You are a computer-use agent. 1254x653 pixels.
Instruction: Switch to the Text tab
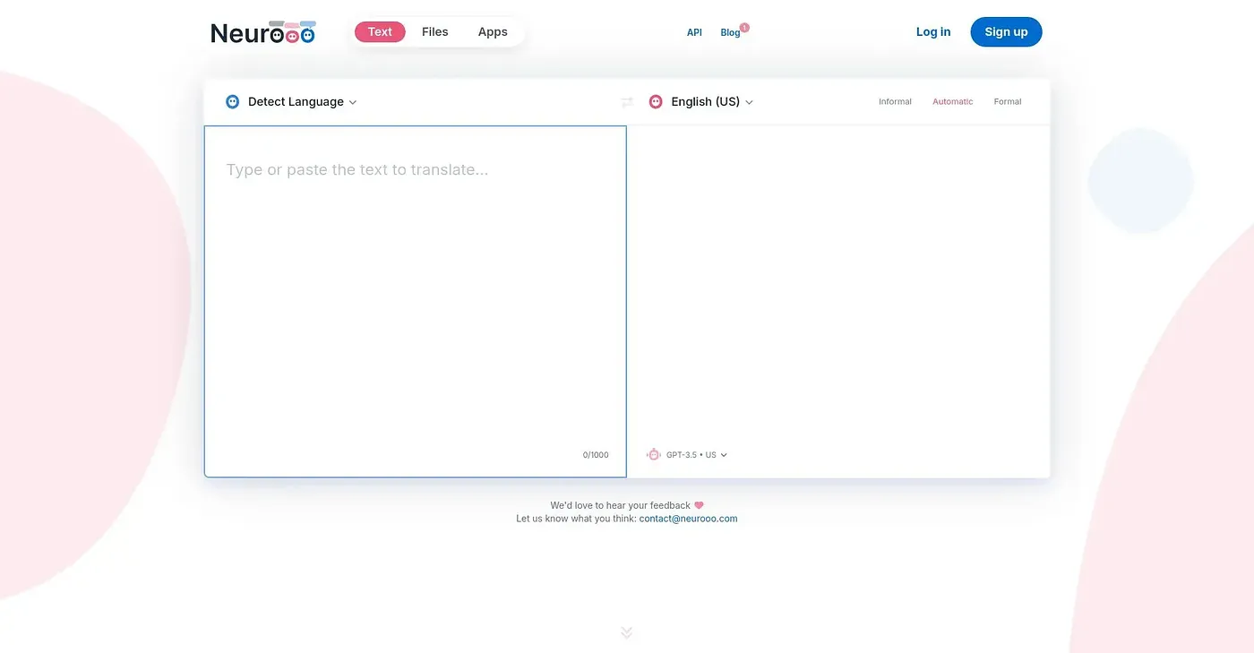pos(380,32)
